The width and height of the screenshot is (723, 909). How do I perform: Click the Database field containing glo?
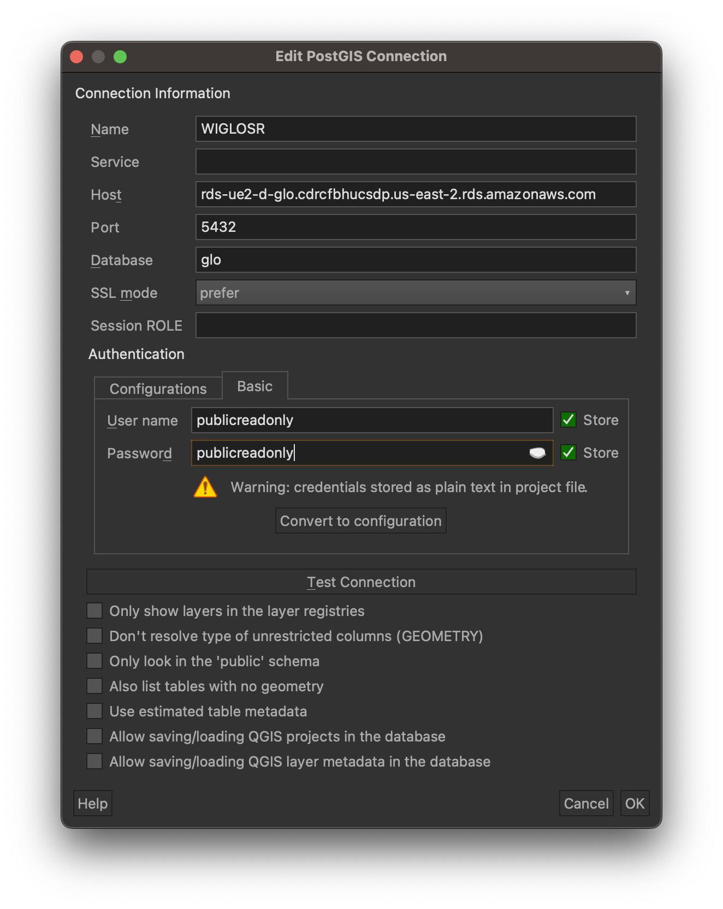[x=416, y=260]
